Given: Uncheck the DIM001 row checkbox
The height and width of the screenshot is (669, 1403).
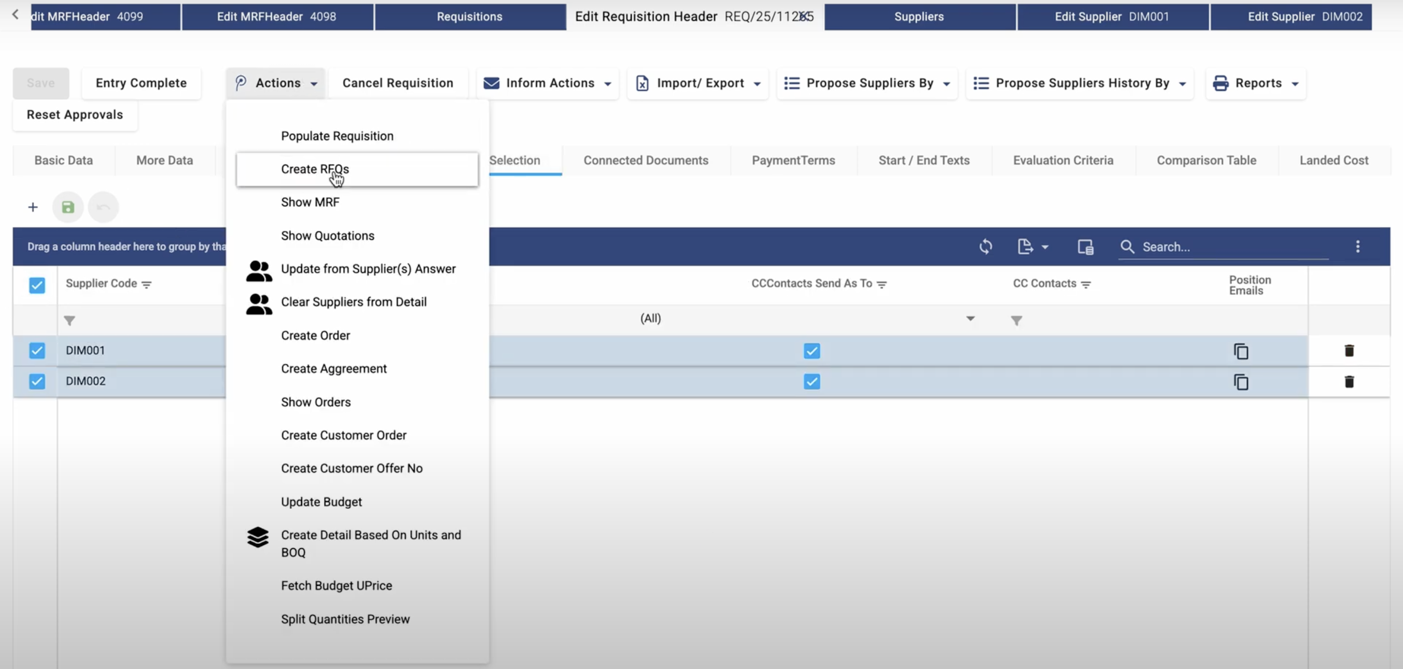Looking at the screenshot, I should [37, 351].
